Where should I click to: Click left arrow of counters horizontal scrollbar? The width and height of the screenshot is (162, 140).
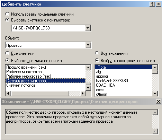coord(8,93)
